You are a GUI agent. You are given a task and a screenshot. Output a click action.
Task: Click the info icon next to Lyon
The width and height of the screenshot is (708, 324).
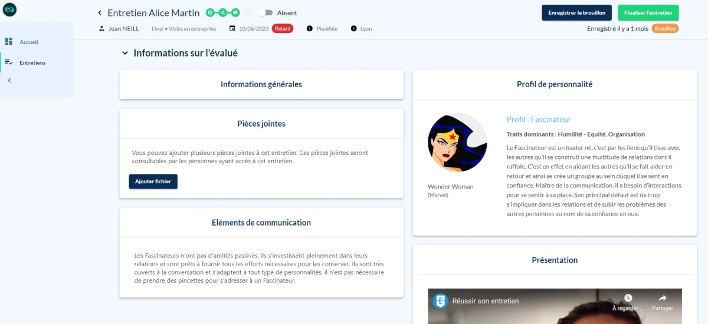click(354, 28)
